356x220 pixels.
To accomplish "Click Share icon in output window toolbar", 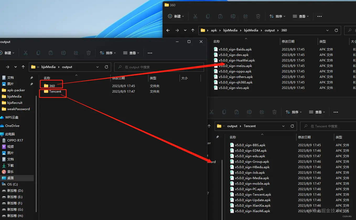I will coord(76,53).
